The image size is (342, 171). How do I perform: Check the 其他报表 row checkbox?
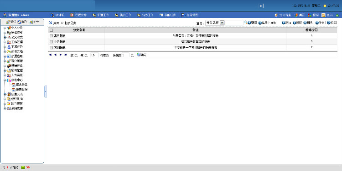[x=51, y=47]
